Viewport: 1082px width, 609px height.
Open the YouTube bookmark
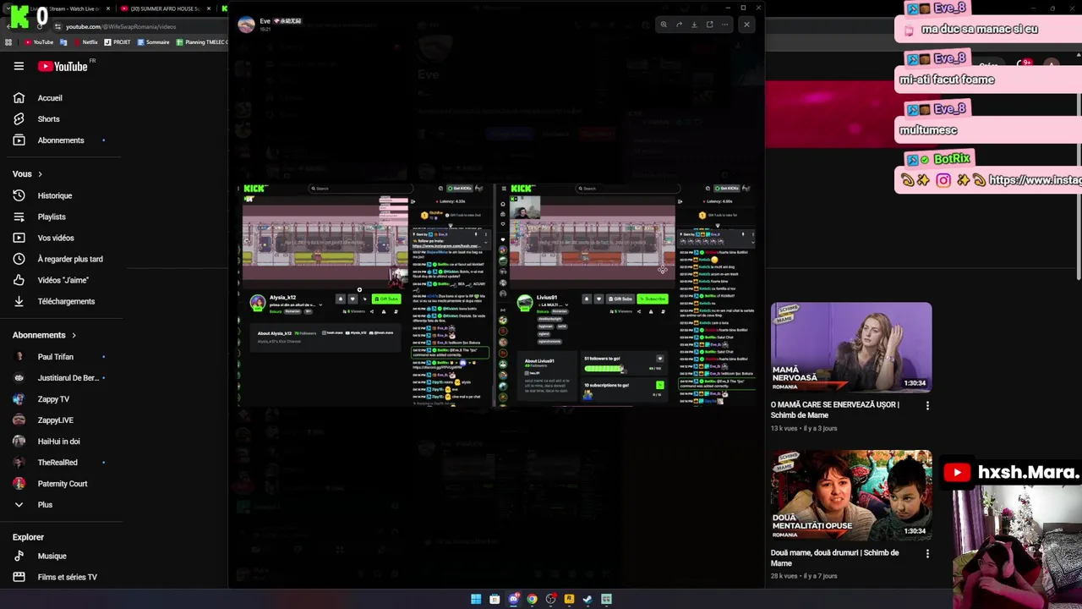(x=39, y=42)
